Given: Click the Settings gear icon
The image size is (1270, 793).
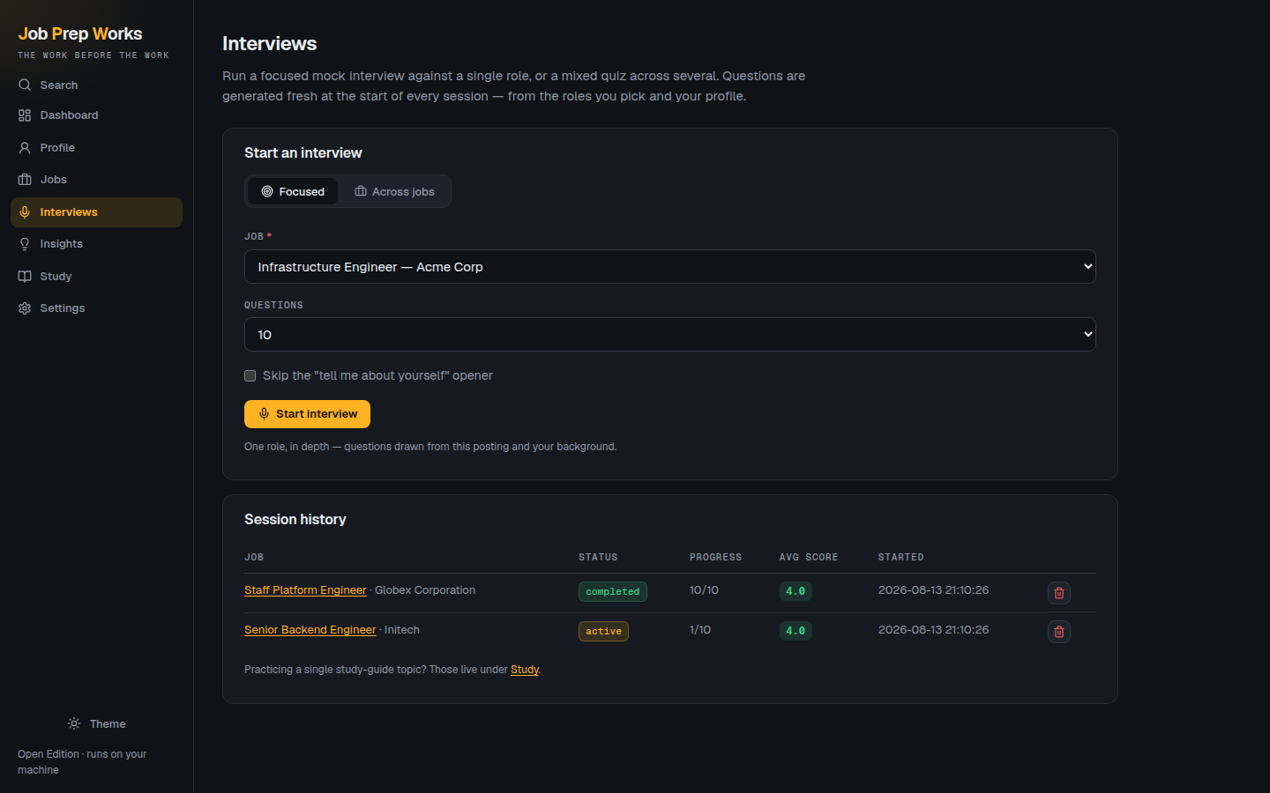Looking at the screenshot, I should 25,308.
